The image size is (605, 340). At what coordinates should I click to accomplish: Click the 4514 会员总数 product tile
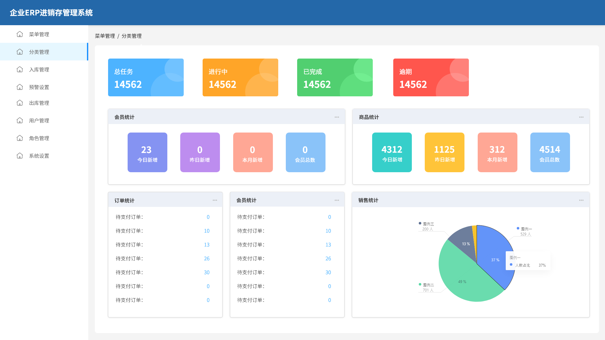pos(550,152)
